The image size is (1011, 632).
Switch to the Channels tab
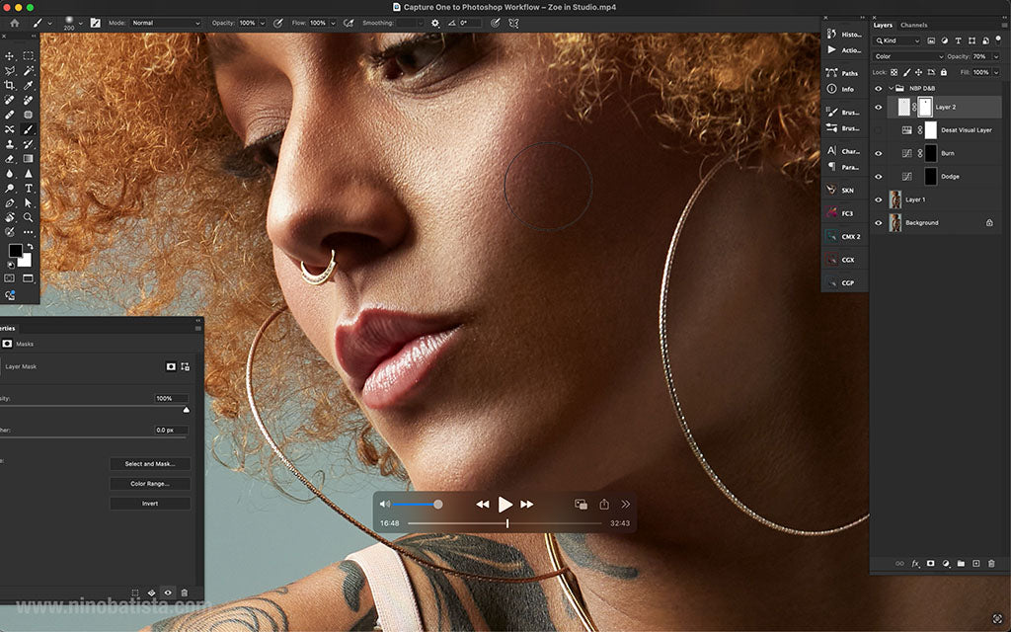(913, 26)
